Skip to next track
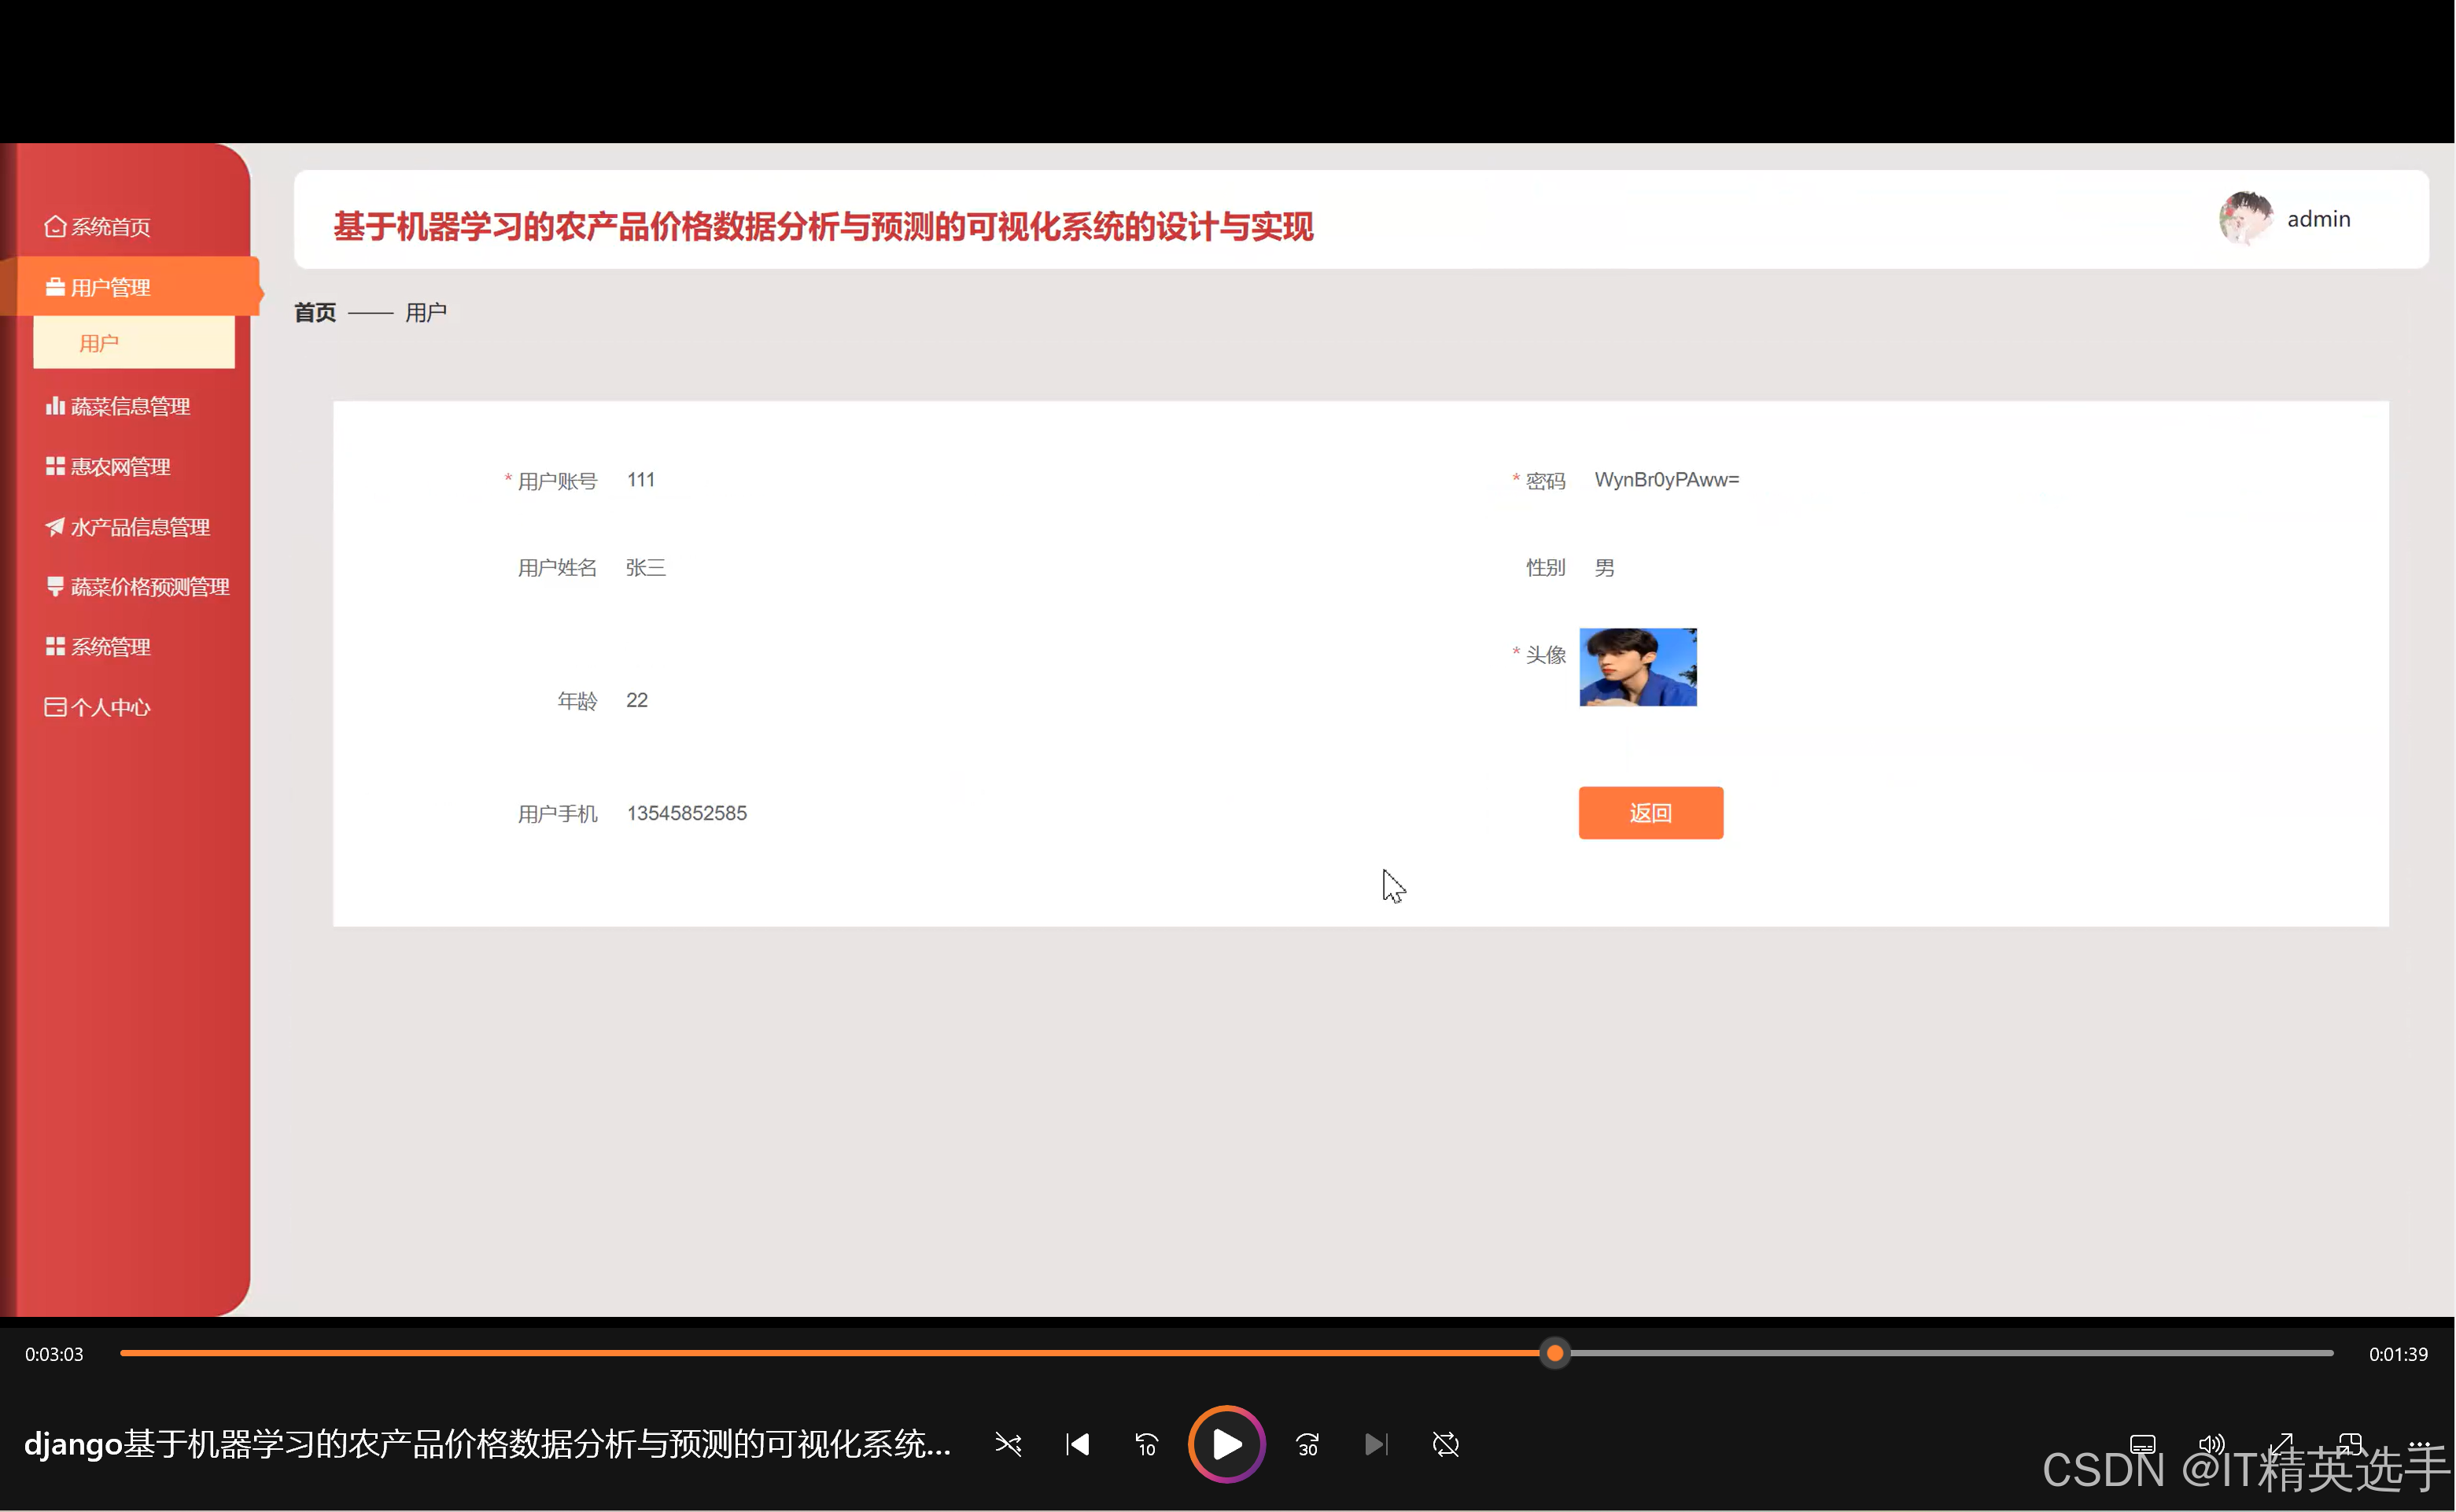 tap(1376, 1444)
